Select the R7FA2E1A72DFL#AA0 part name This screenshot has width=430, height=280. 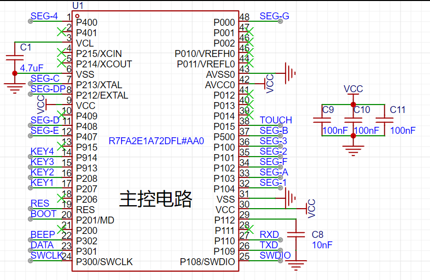click(x=156, y=141)
